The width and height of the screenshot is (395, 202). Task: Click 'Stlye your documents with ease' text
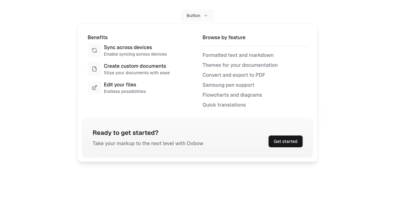137,73
